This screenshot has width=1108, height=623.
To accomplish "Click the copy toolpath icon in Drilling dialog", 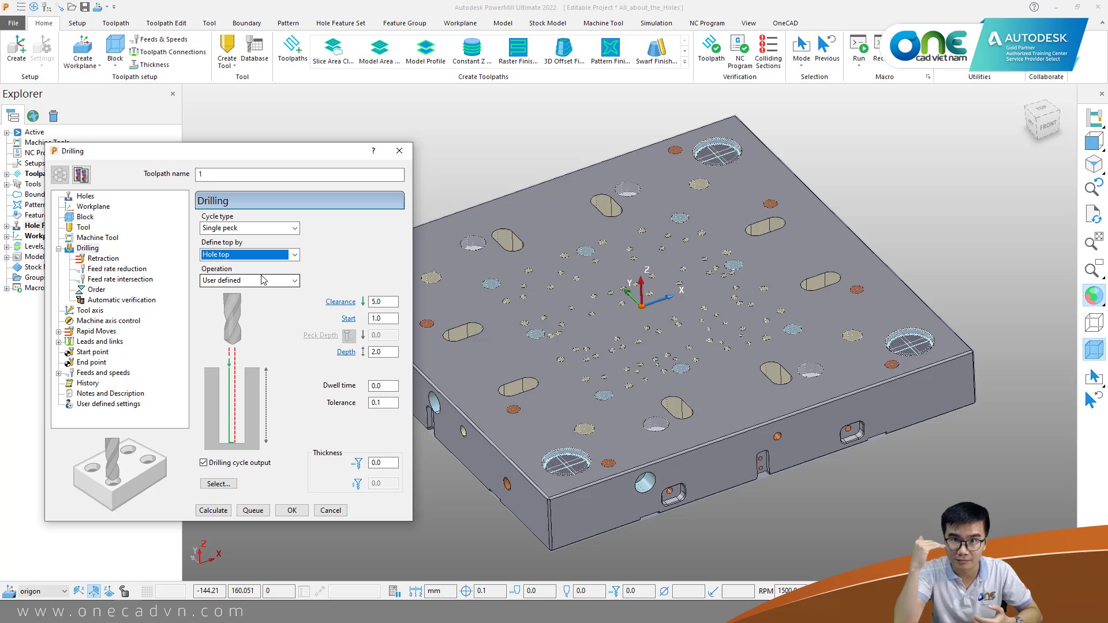I will 81,175.
